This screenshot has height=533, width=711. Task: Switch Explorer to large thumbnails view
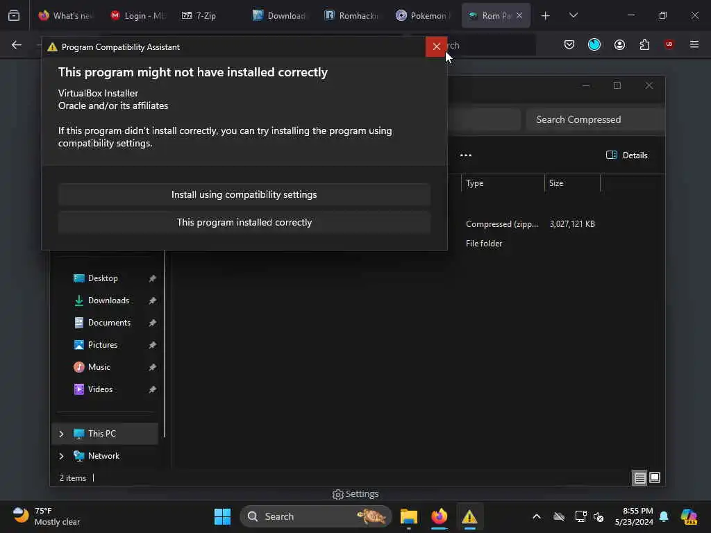pos(654,477)
